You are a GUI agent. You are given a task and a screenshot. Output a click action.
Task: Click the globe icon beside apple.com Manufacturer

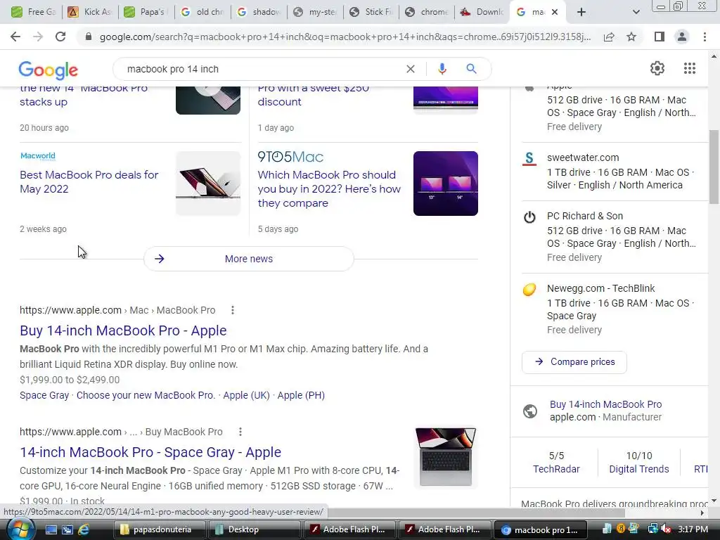click(x=530, y=411)
